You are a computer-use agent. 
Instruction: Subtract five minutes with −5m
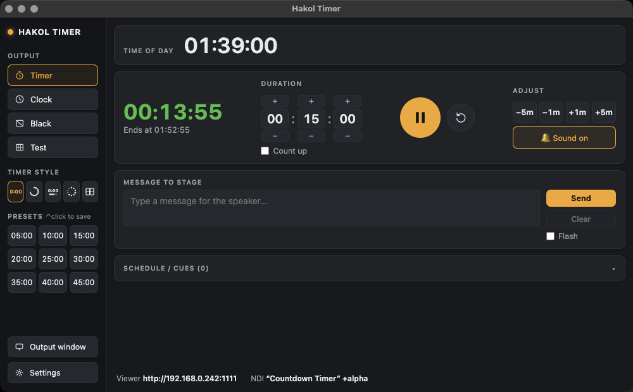click(x=525, y=113)
